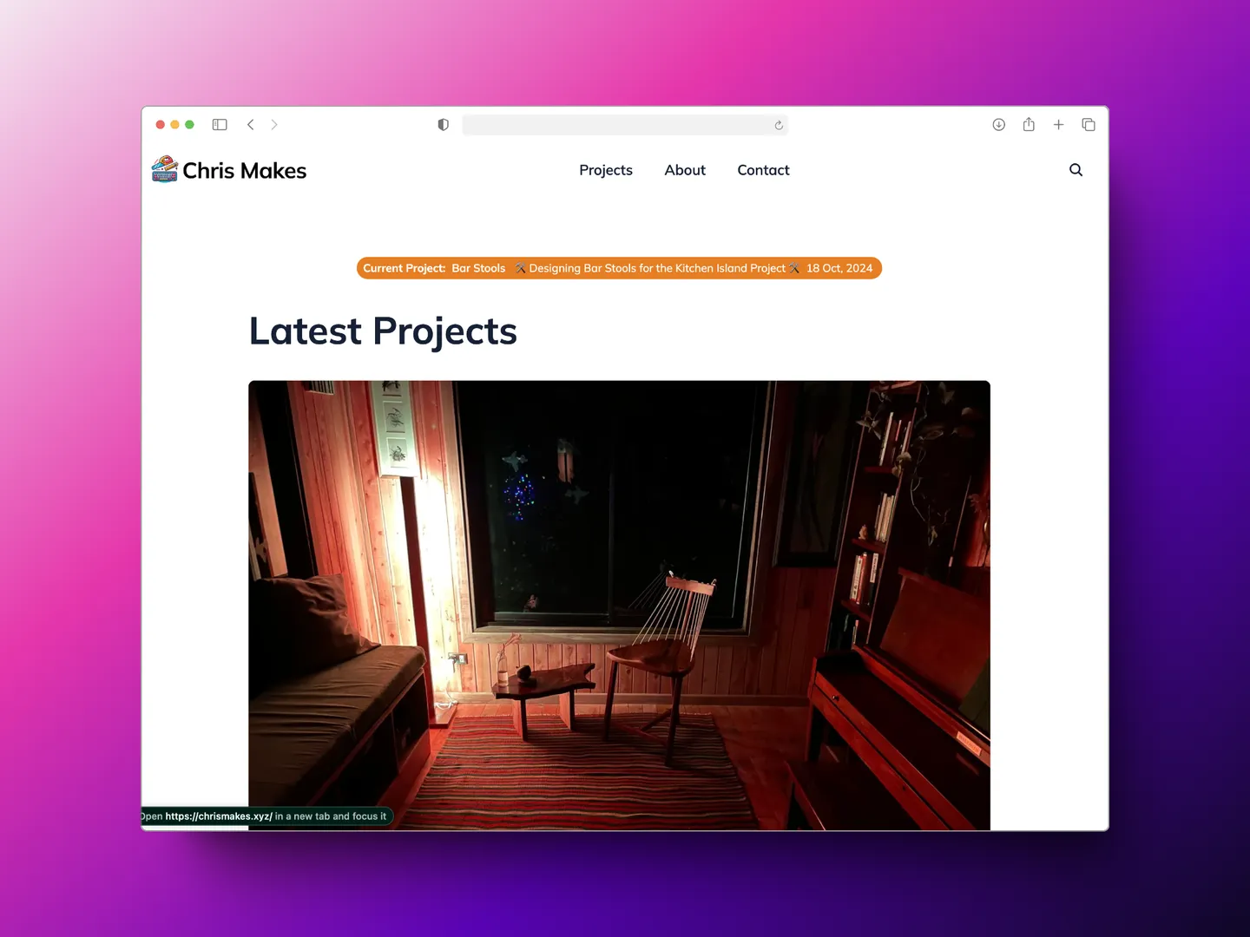Go to the Contact page
This screenshot has height=937, width=1250.
point(763,170)
